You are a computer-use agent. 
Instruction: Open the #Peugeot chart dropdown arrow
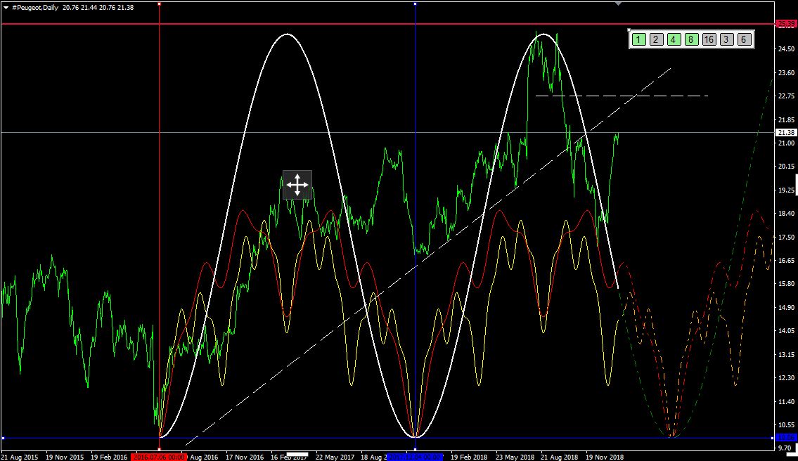coord(6,7)
